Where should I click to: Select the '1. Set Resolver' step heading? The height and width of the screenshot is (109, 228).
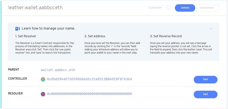click(26, 36)
